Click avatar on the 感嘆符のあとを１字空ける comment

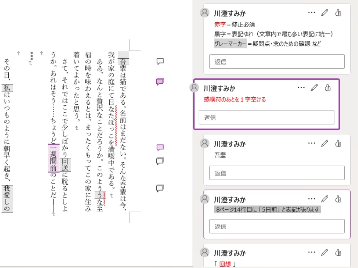click(194, 88)
